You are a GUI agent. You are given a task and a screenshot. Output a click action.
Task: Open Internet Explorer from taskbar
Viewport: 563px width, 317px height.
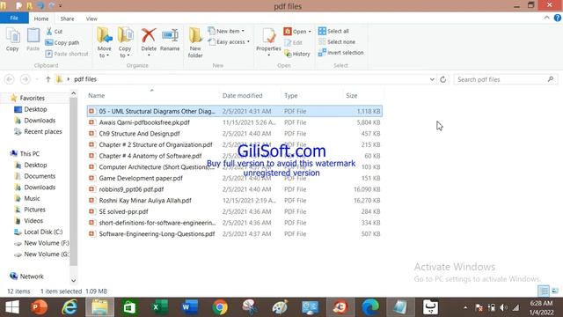pos(69,307)
